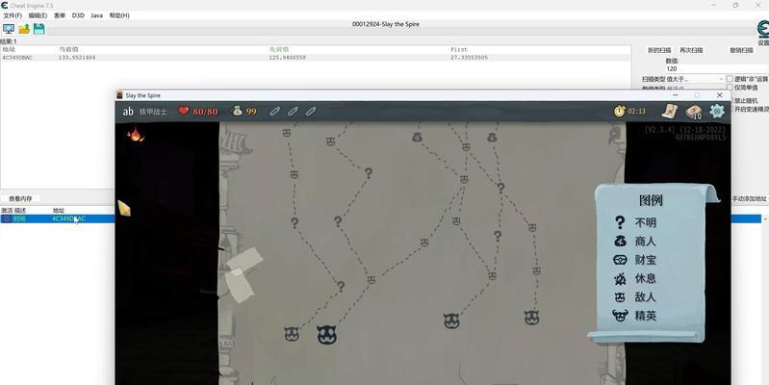The height and width of the screenshot is (385, 769).
Task: View the deck icon showing 10 cards
Action: (x=694, y=112)
